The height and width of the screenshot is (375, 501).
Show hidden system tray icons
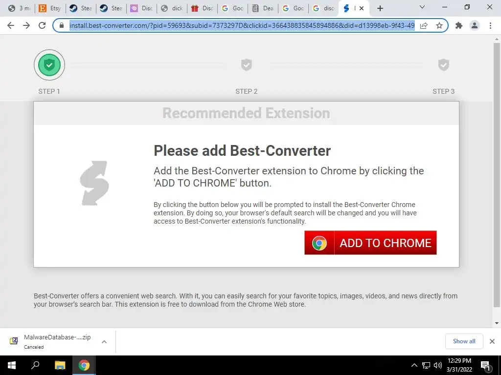pos(414,365)
